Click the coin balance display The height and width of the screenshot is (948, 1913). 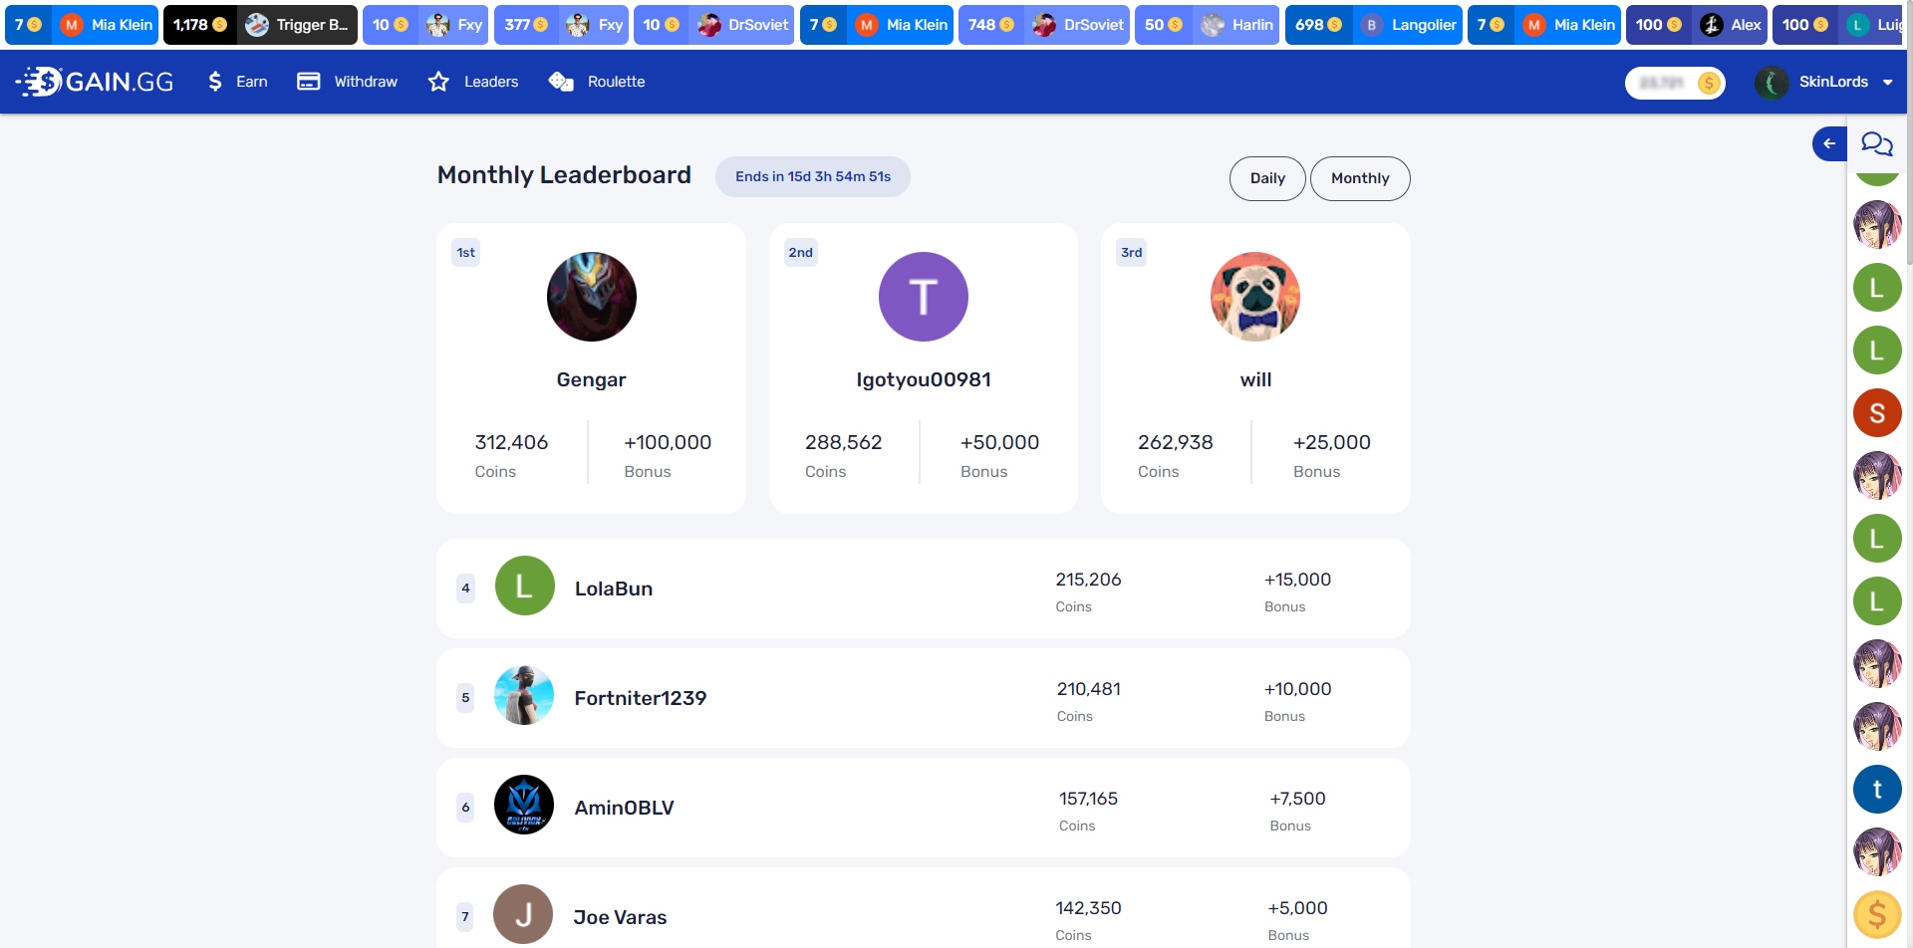1675,83
